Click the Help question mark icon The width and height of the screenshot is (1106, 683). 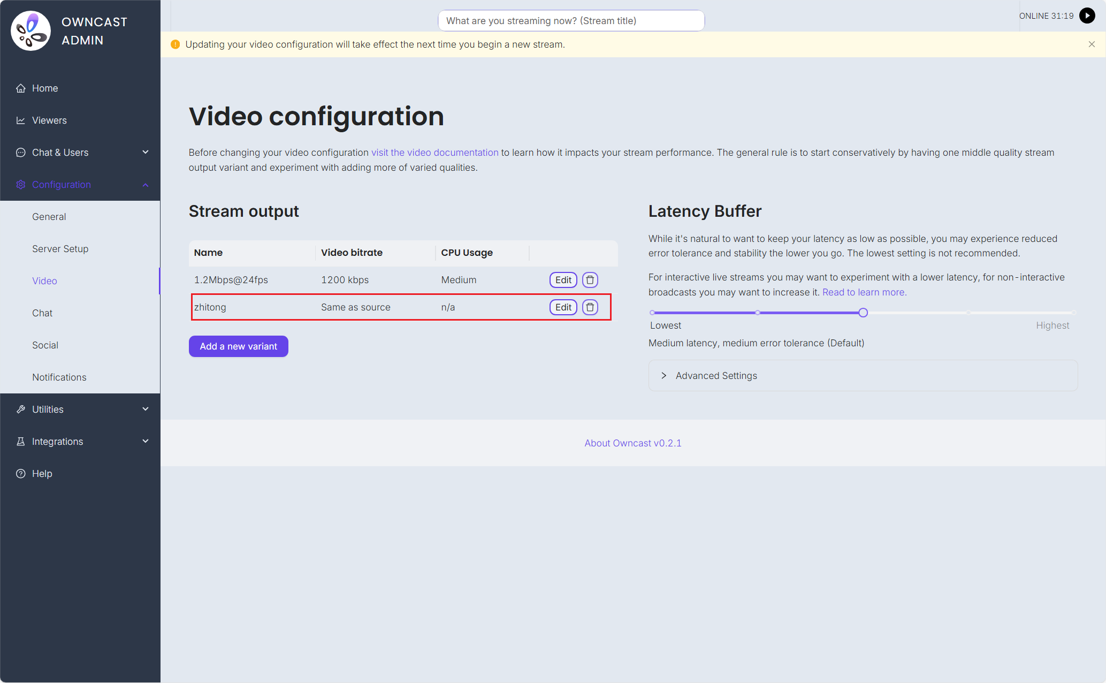21,474
